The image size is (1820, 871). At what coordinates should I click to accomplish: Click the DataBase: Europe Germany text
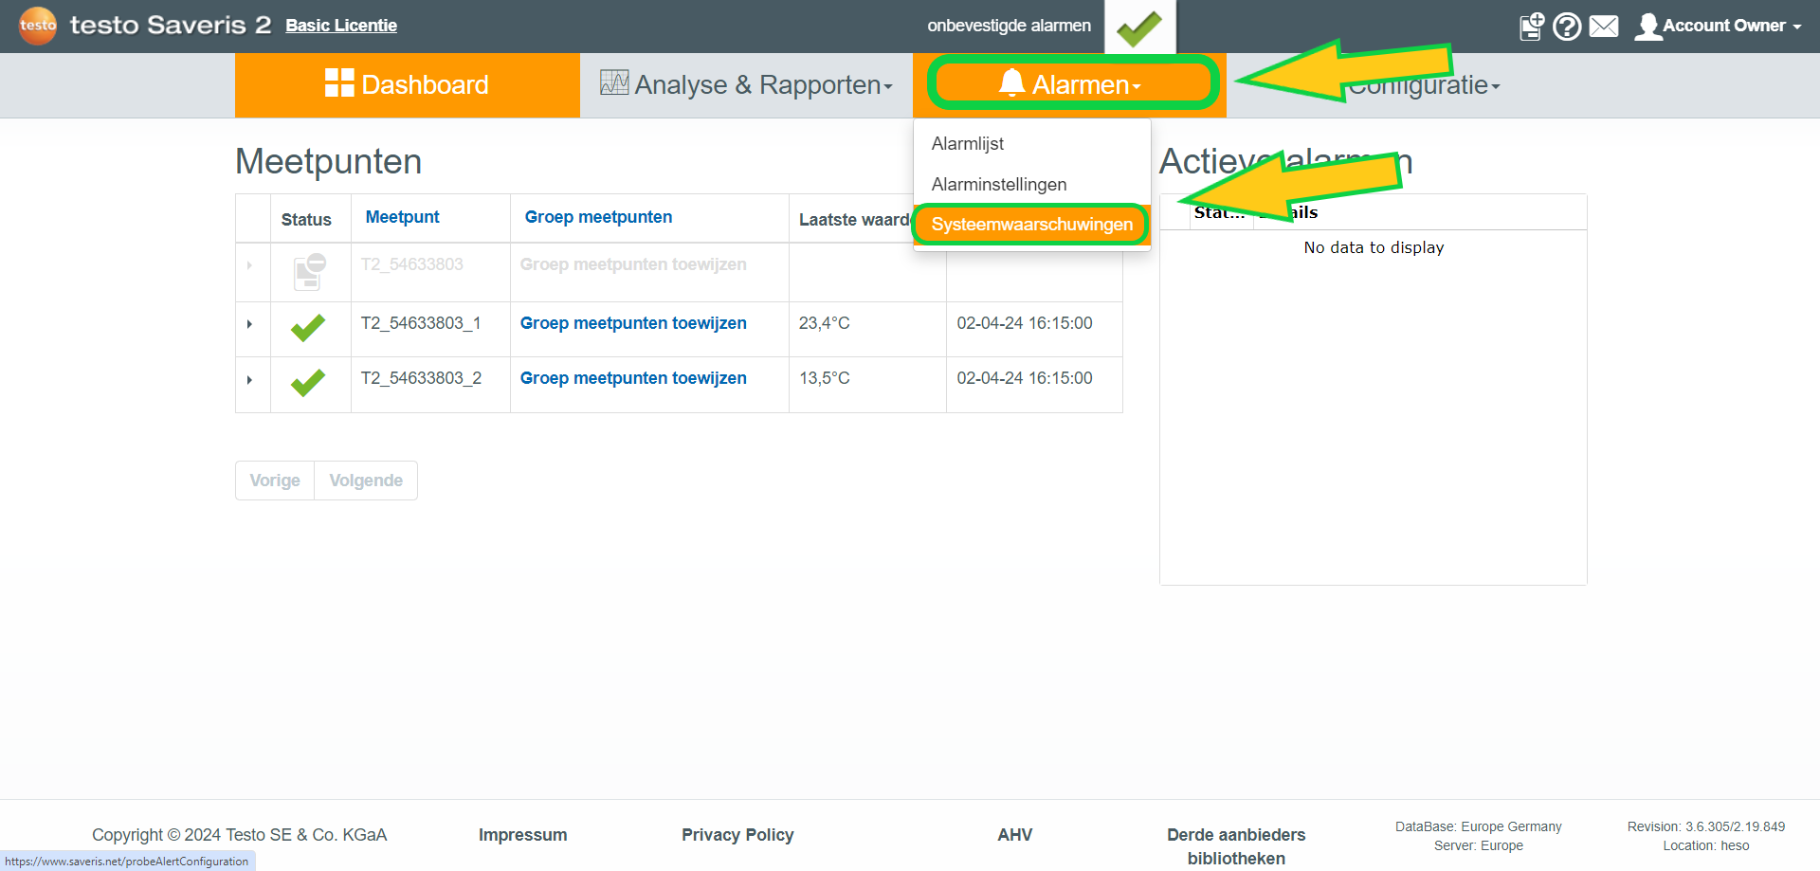[x=1479, y=826]
